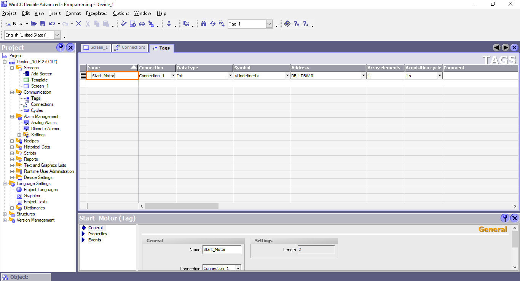Click the Paste clipboard icon
The height and width of the screenshot is (281, 520).
(x=105, y=24)
